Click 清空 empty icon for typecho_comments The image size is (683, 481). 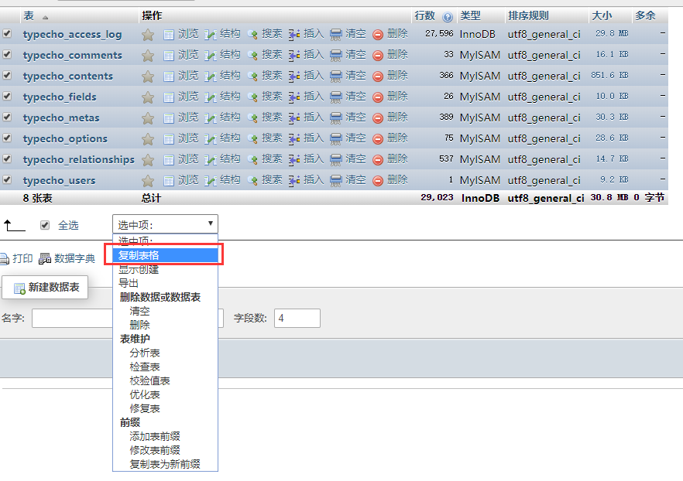pyautogui.click(x=336, y=56)
